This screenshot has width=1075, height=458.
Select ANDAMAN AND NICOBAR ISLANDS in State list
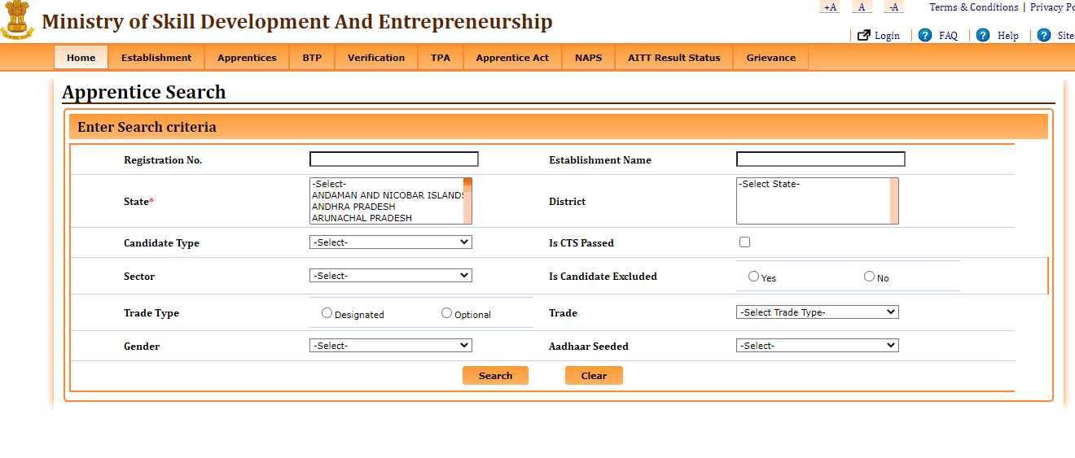387,195
